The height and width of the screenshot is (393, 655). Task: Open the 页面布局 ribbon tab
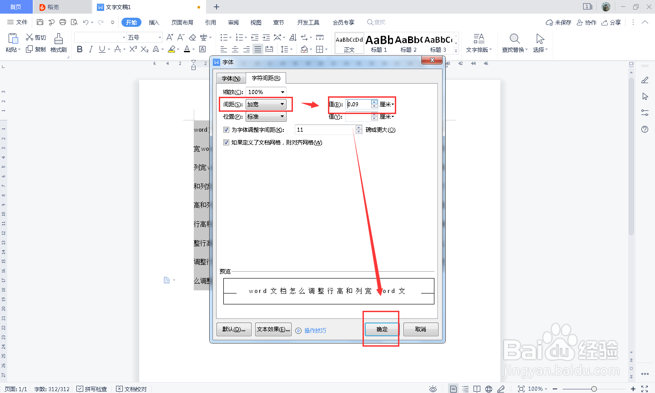(182, 22)
